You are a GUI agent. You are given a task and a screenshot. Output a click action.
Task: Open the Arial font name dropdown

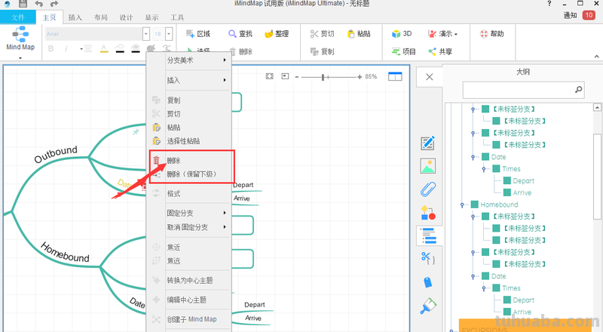[145, 34]
